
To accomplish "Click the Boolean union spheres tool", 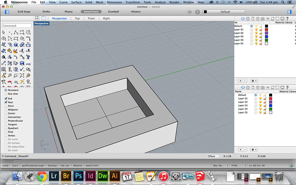I will (x=22, y=45).
